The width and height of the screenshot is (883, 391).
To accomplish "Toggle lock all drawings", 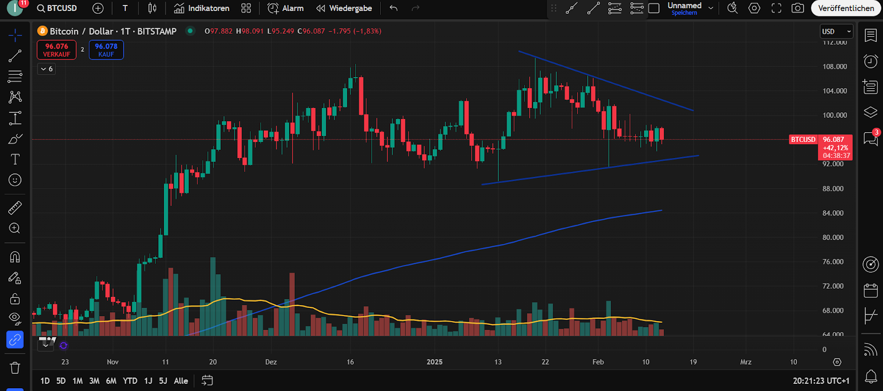I will click(x=15, y=298).
